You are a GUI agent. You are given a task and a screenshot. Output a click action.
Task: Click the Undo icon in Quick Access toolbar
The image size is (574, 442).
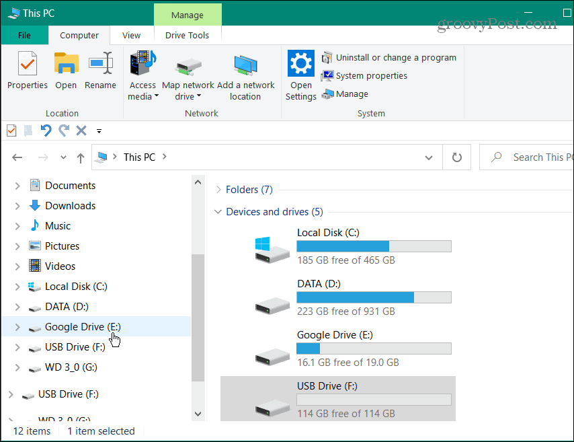pyautogui.click(x=46, y=131)
